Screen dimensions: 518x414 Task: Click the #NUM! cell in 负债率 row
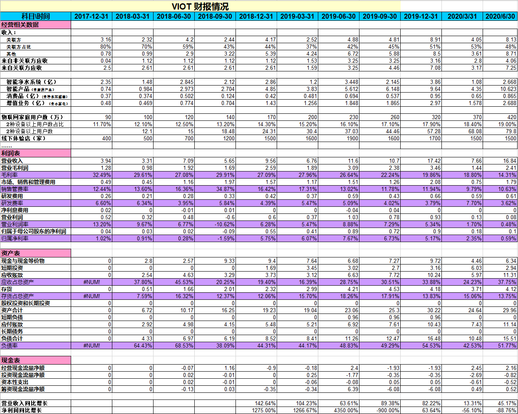[92, 345]
